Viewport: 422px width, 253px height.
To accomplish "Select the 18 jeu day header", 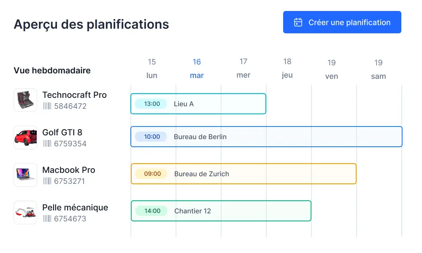I will pyautogui.click(x=287, y=67).
